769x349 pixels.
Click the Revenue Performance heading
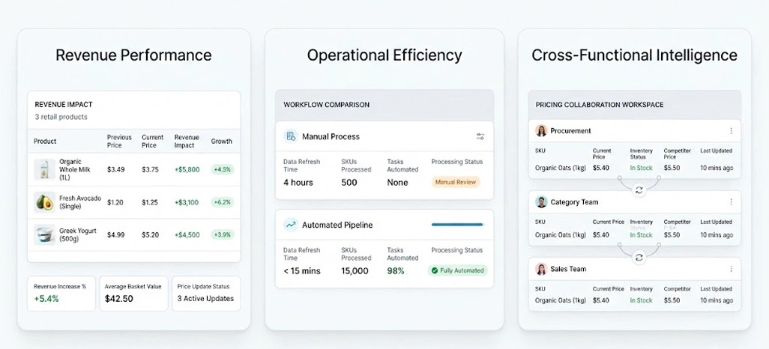click(x=133, y=55)
